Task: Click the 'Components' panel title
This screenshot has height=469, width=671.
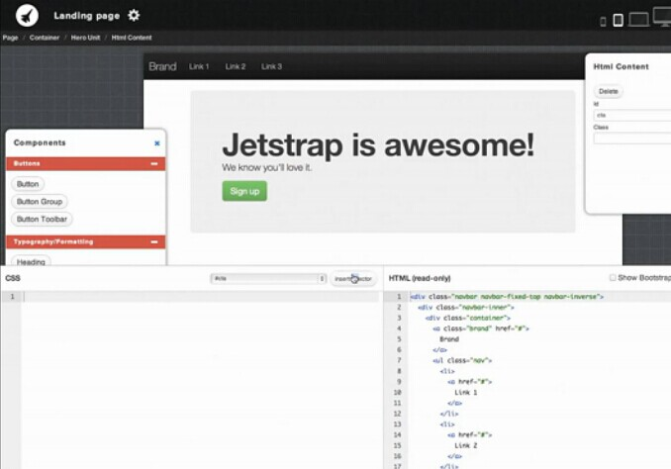Action: 40,142
